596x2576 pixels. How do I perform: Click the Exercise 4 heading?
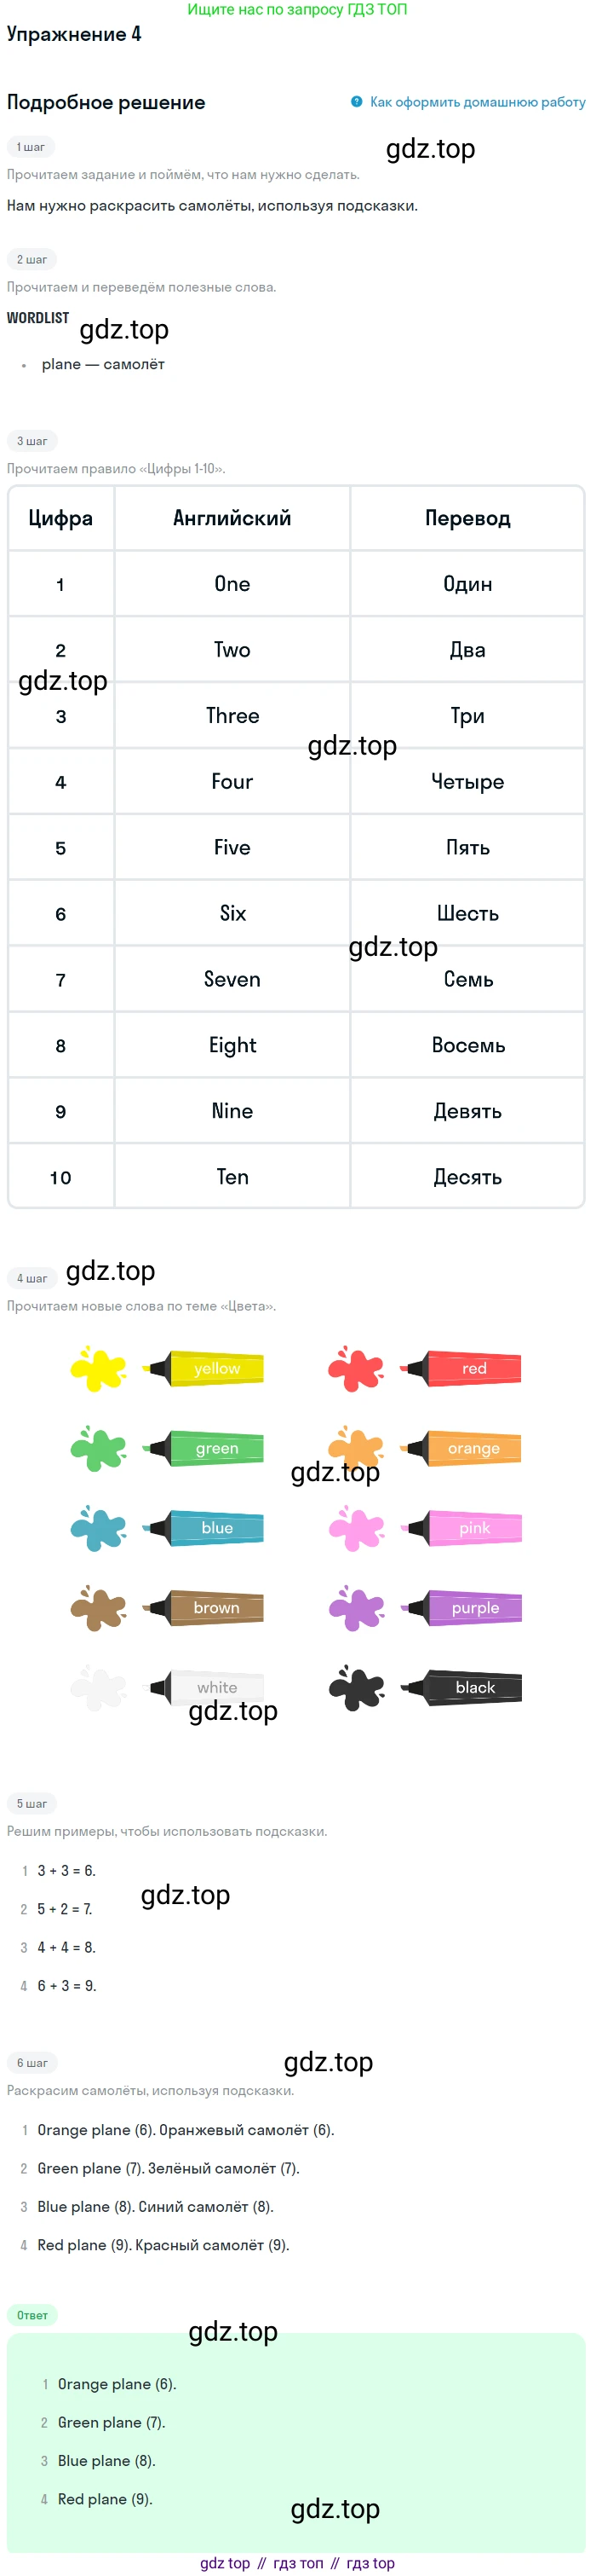point(74,34)
